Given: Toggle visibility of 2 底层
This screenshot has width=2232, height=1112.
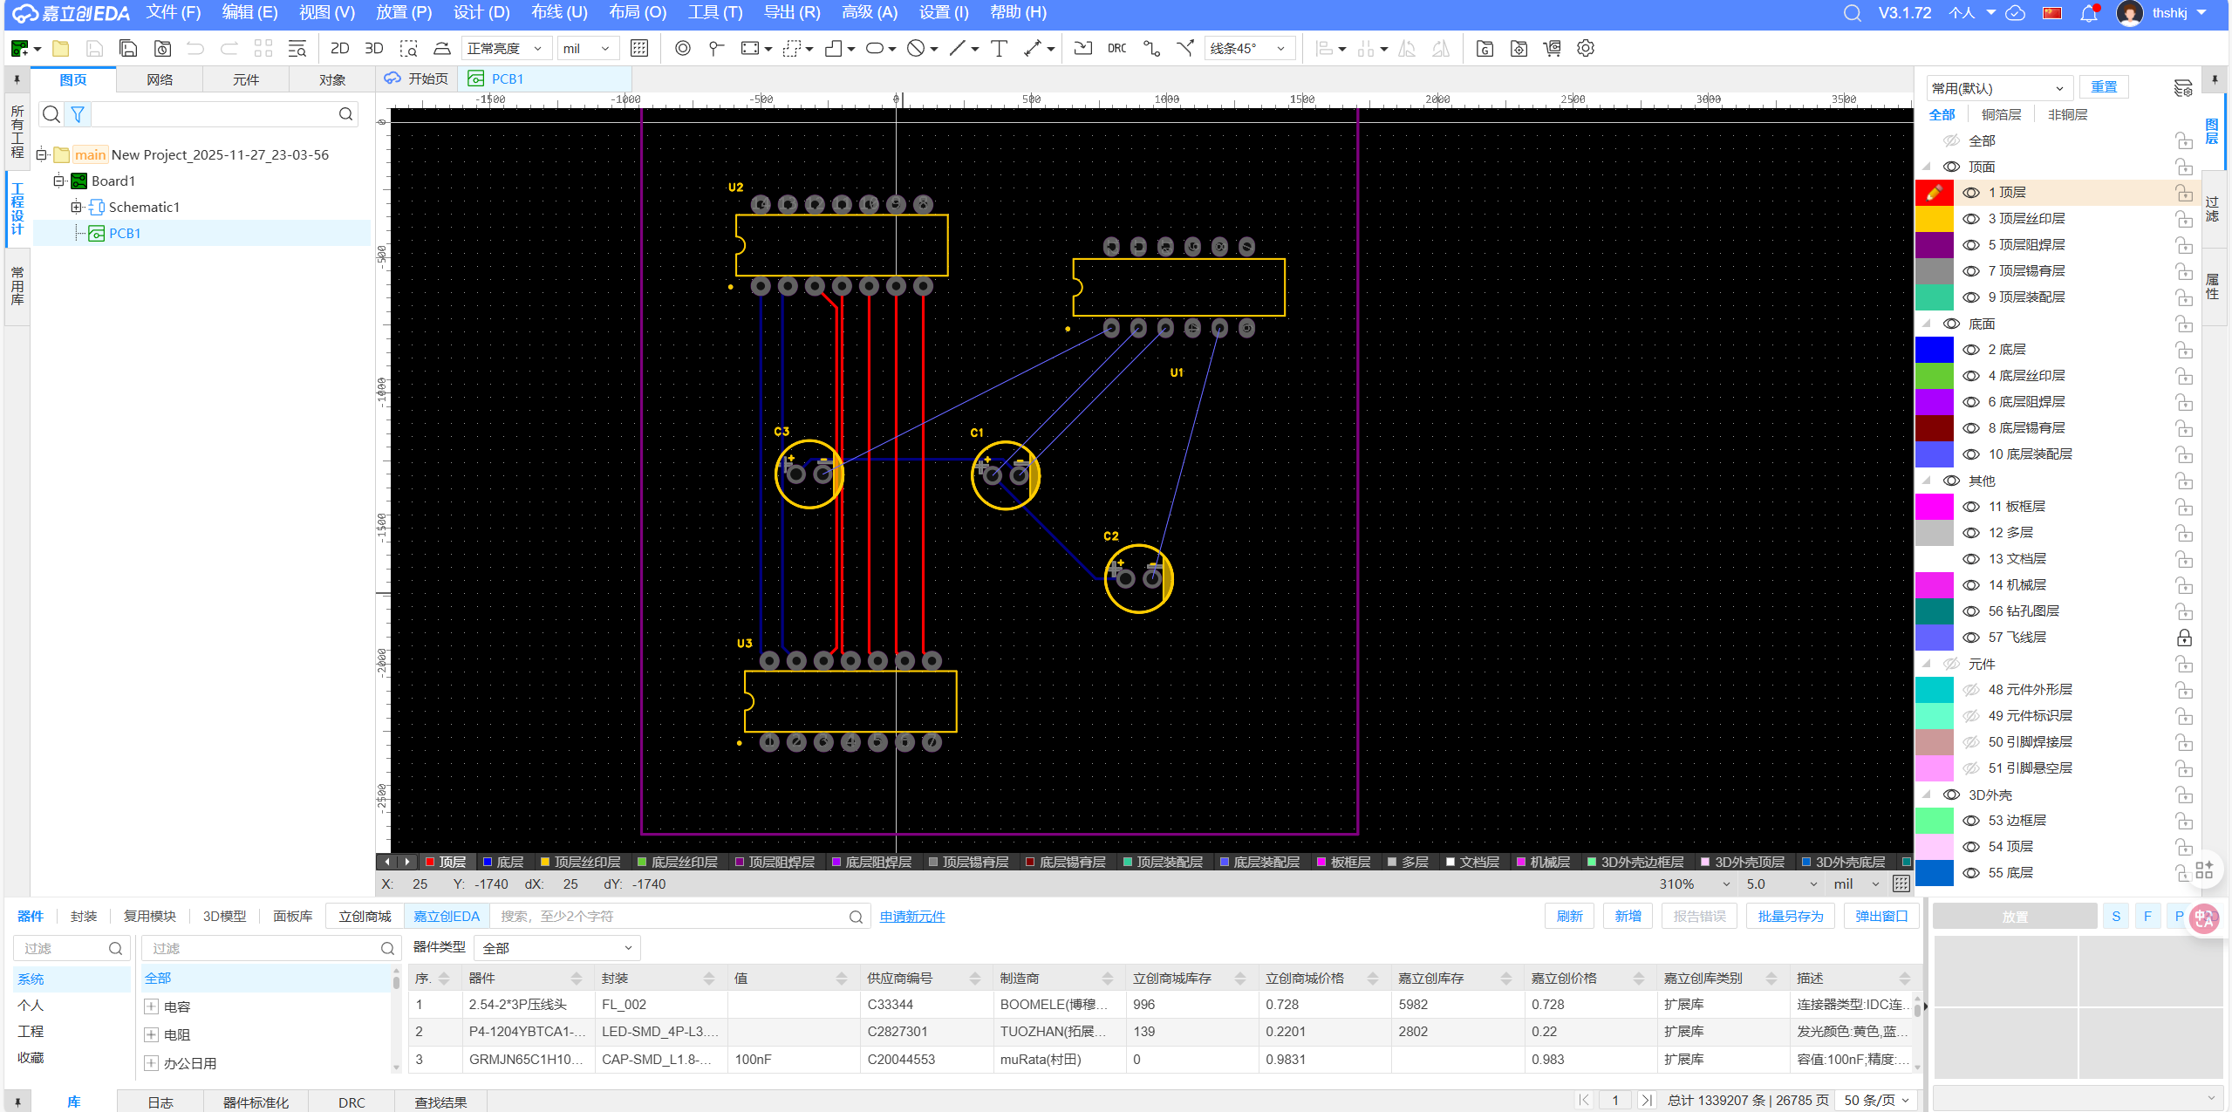Looking at the screenshot, I should tap(1971, 350).
